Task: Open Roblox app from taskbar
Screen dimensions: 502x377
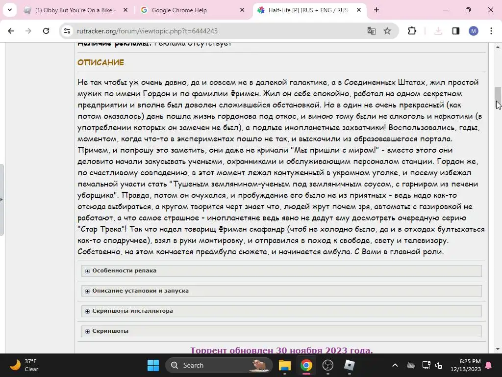Action: pos(349,365)
